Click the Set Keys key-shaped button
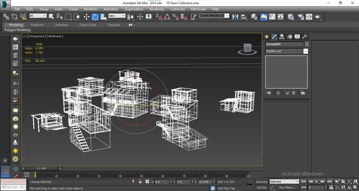This screenshot has height=191, width=359. pos(249,184)
